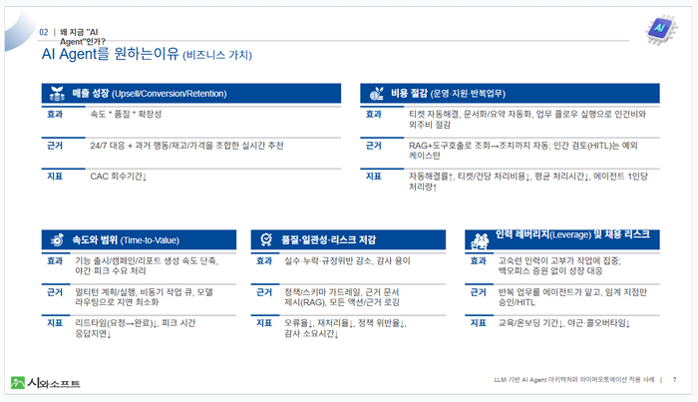
Task: Click 근거 label in 품질·일관성 section
Action: pos(264,292)
